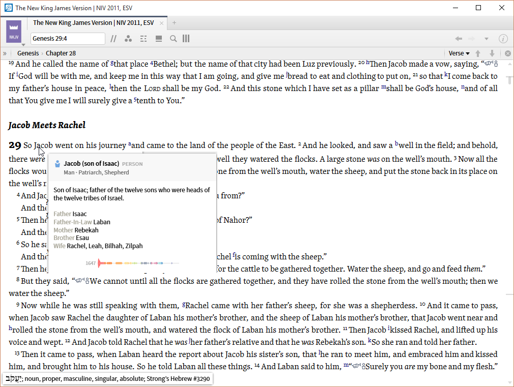514x387 pixels.
Task: Click footnote k before 'So she ran'
Action: point(369,340)
